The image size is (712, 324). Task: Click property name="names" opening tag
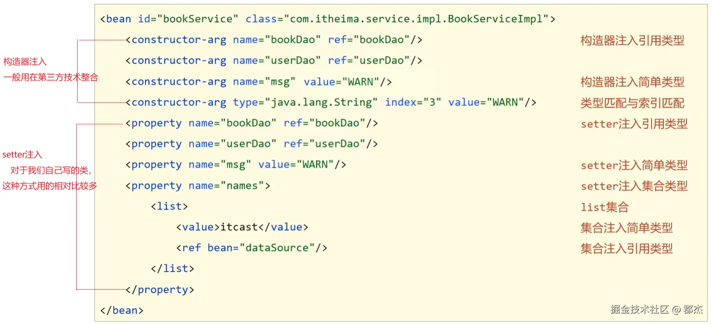click(197, 185)
